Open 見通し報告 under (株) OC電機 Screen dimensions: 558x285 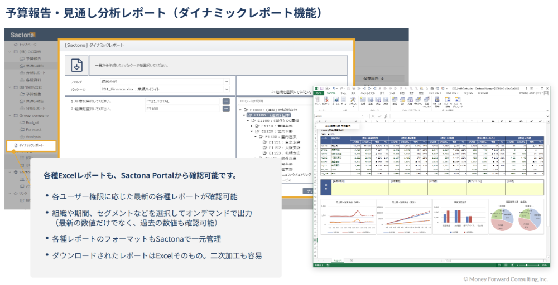(32, 66)
